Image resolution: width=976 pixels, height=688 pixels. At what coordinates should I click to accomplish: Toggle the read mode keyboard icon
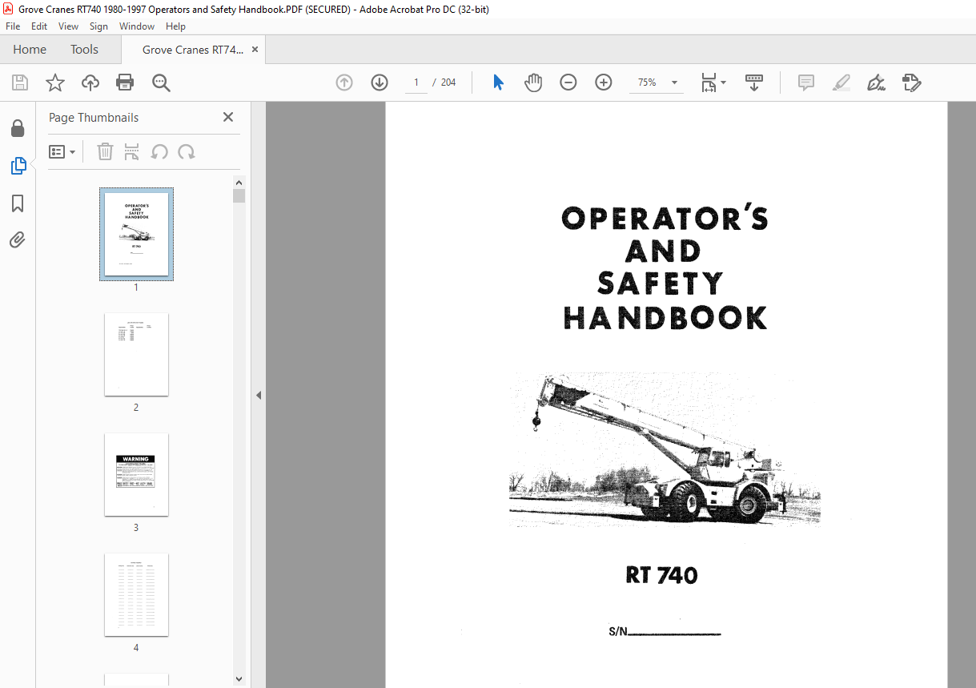754,82
